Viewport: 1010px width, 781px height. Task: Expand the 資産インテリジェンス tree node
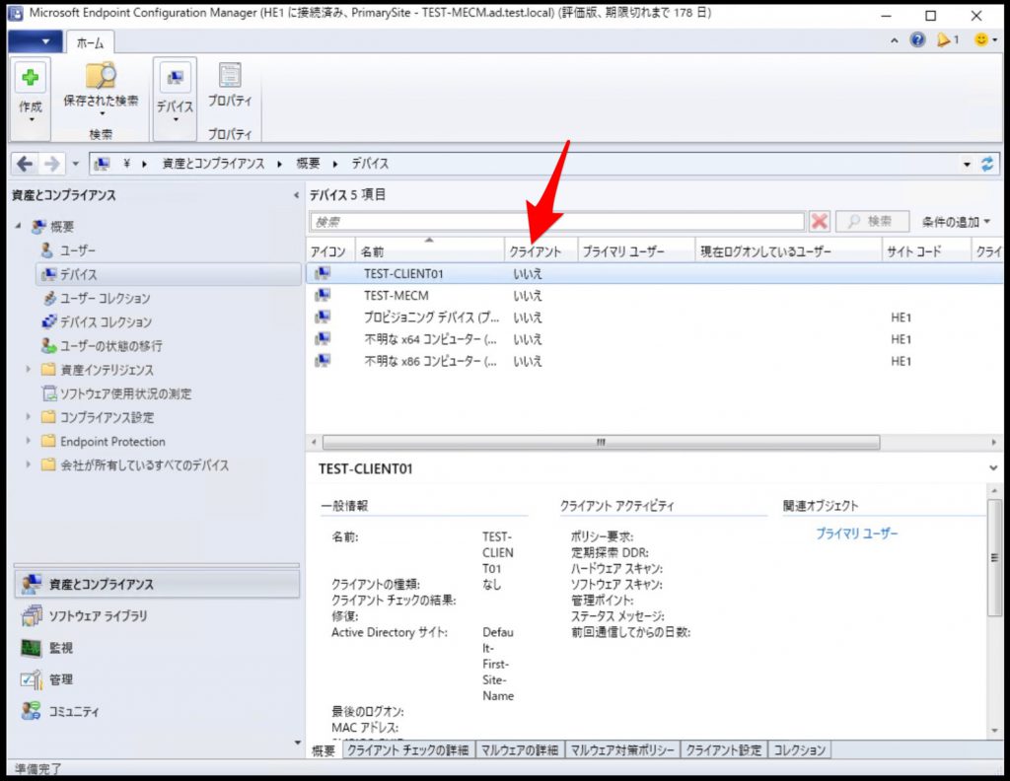(x=28, y=371)
